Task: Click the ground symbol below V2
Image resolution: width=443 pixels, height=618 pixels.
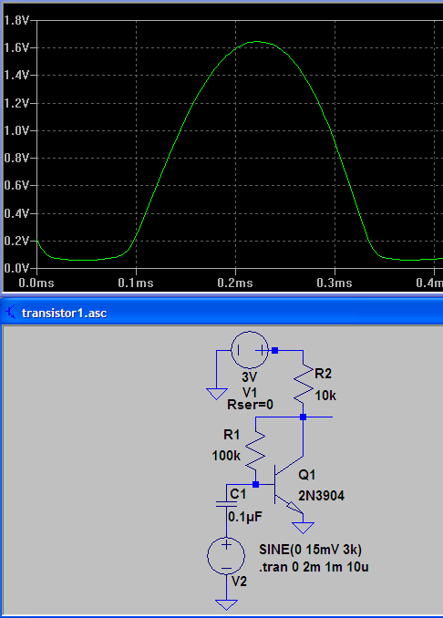Action: tap(226, 604)
